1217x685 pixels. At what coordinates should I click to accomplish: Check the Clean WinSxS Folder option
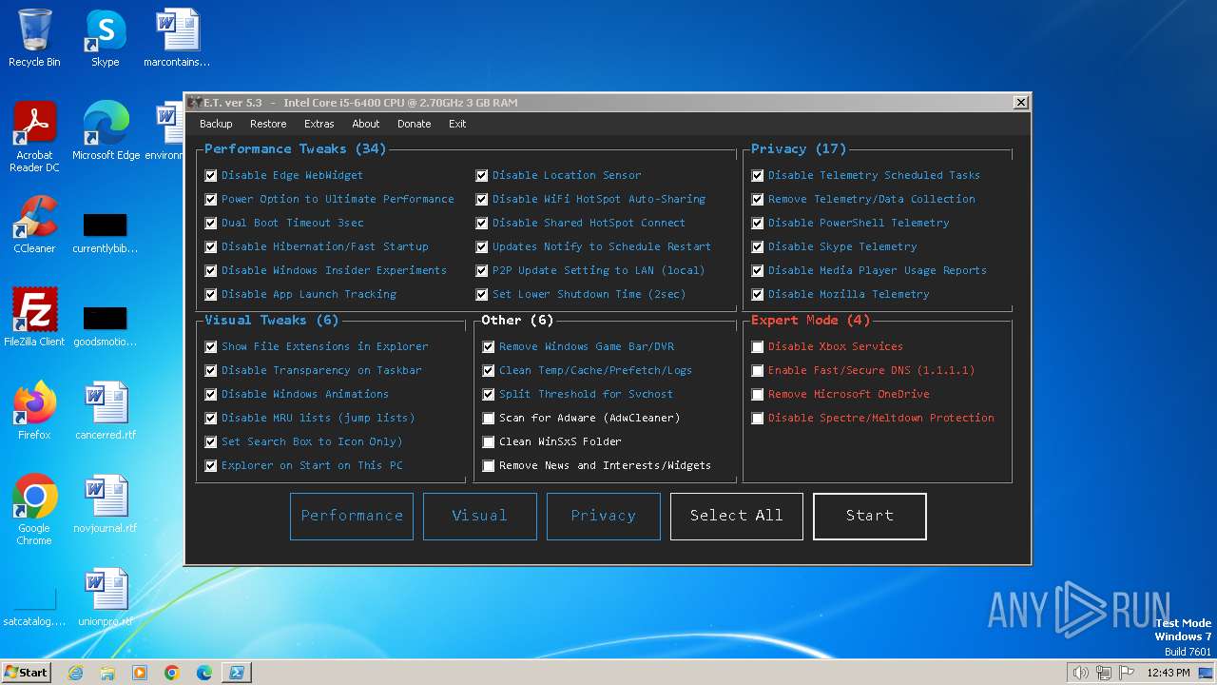489,441
